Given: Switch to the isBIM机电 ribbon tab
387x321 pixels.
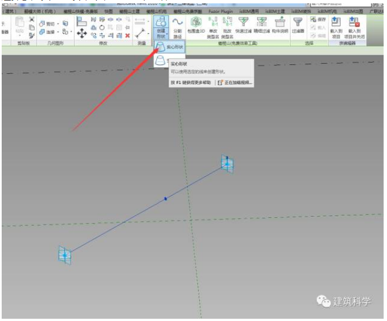Looking at the screenshot, I should coord(327,11).
